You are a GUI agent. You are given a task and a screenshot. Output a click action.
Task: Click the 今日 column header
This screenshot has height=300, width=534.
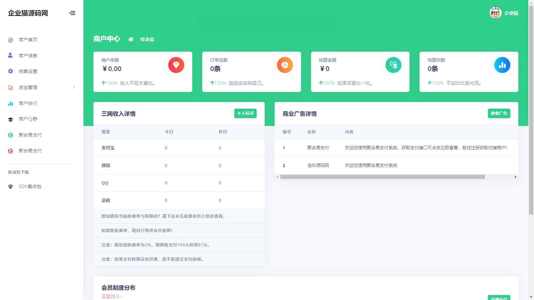click(169, 132)
